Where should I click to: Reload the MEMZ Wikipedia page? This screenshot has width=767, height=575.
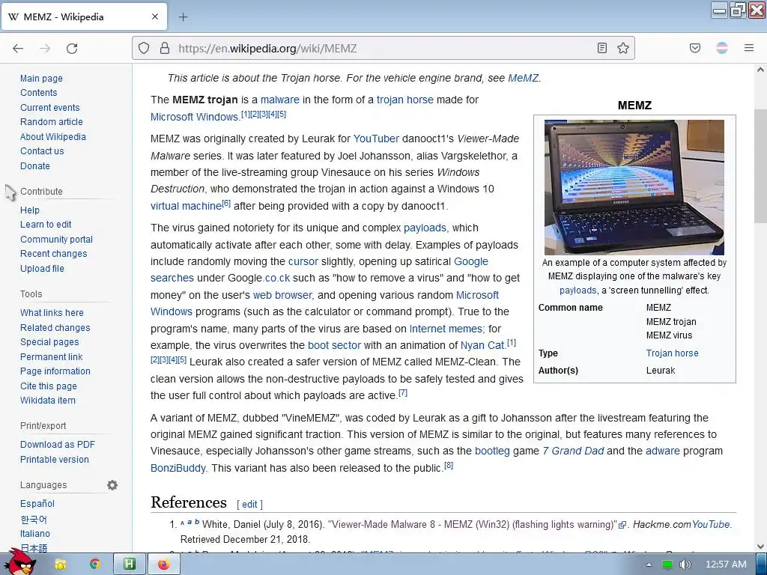(x=72, y=48)
